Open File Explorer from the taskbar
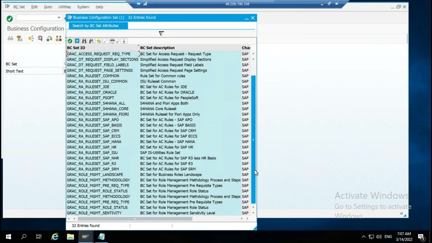Viewport: 432px width, 243px height. pos(70,237)
